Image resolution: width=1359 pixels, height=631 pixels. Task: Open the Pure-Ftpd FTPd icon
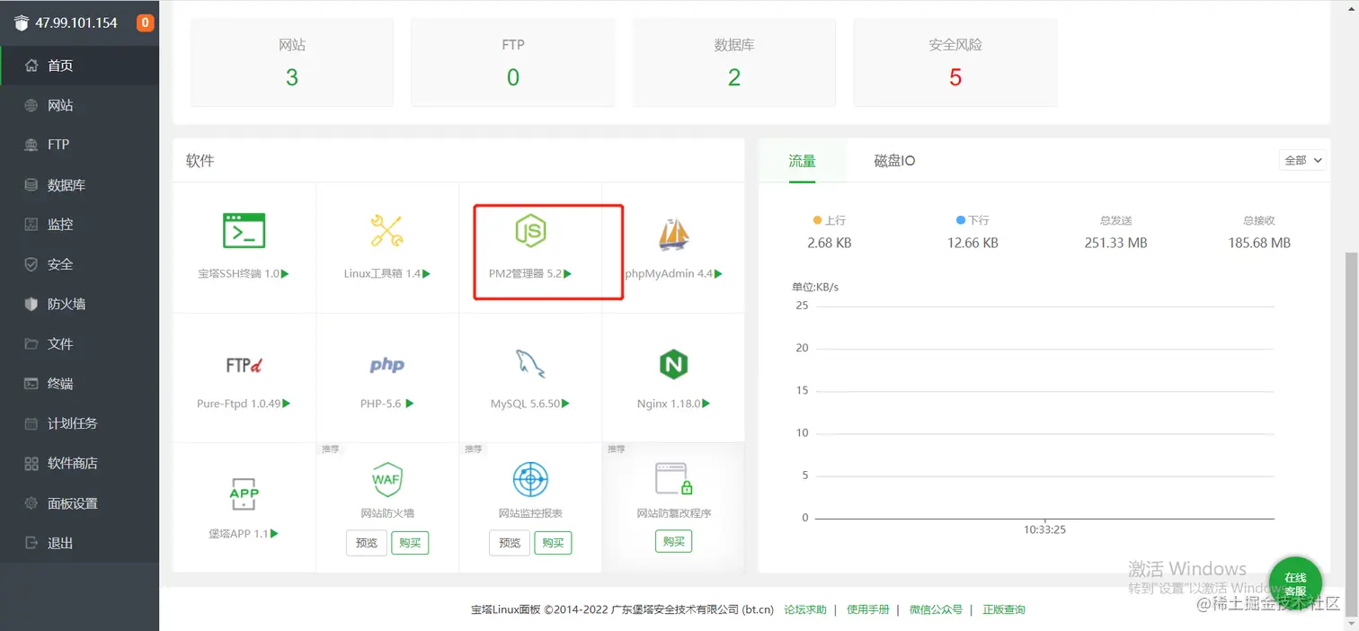244,365
